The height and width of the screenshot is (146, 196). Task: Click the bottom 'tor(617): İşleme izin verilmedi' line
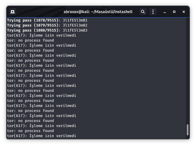pyautogui.click(x=42, y=136)
